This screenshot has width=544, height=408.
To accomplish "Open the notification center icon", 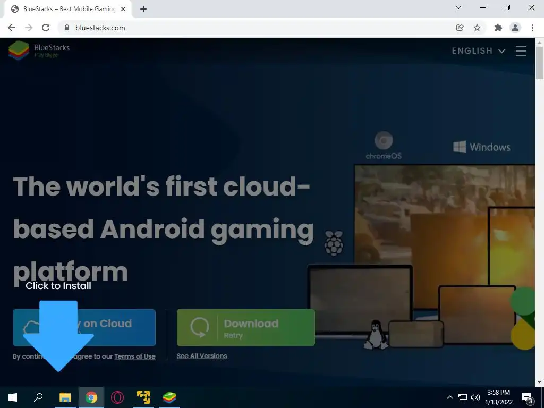I will coord(528,397).
